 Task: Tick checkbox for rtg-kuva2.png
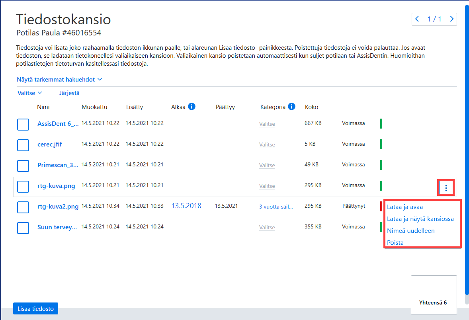click(23, 207)
